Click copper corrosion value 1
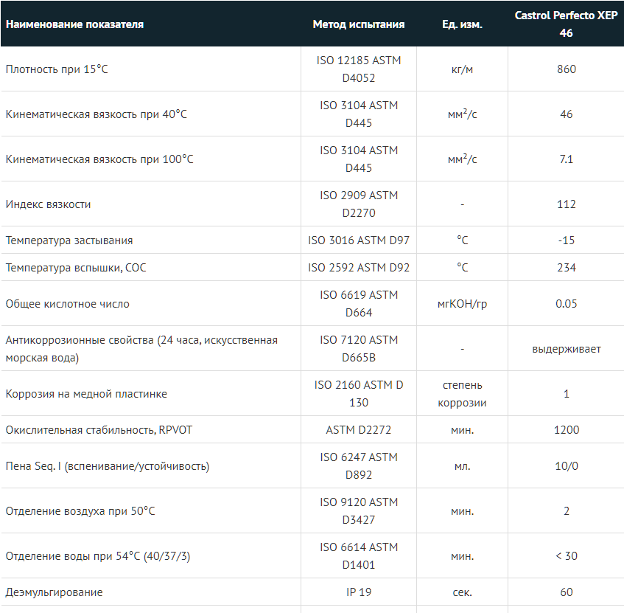Image resolution: width=624 pixels, height=613 pixels. 567,394
